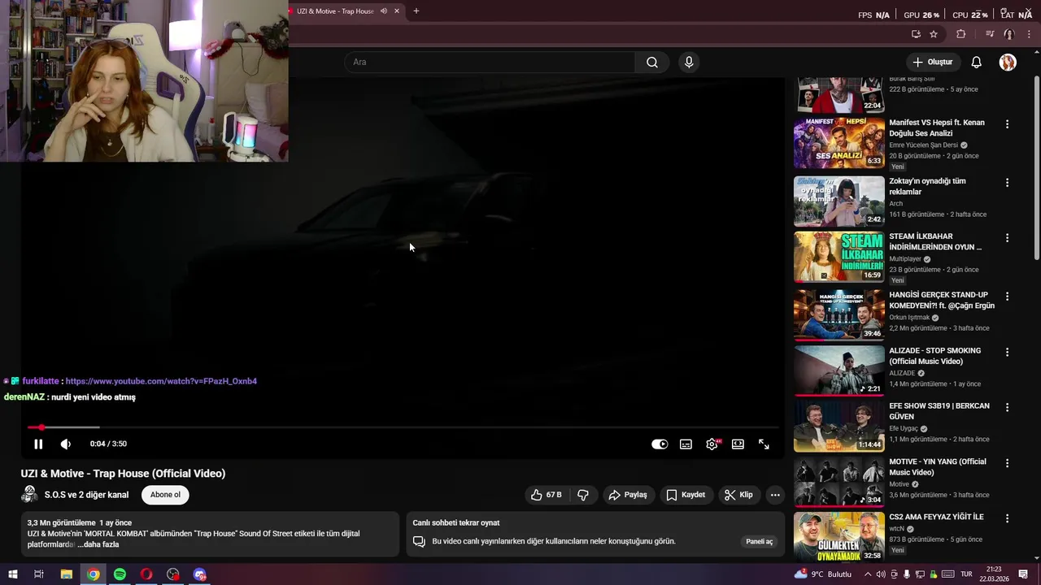Click the Klip button

[x=738, y=495]
